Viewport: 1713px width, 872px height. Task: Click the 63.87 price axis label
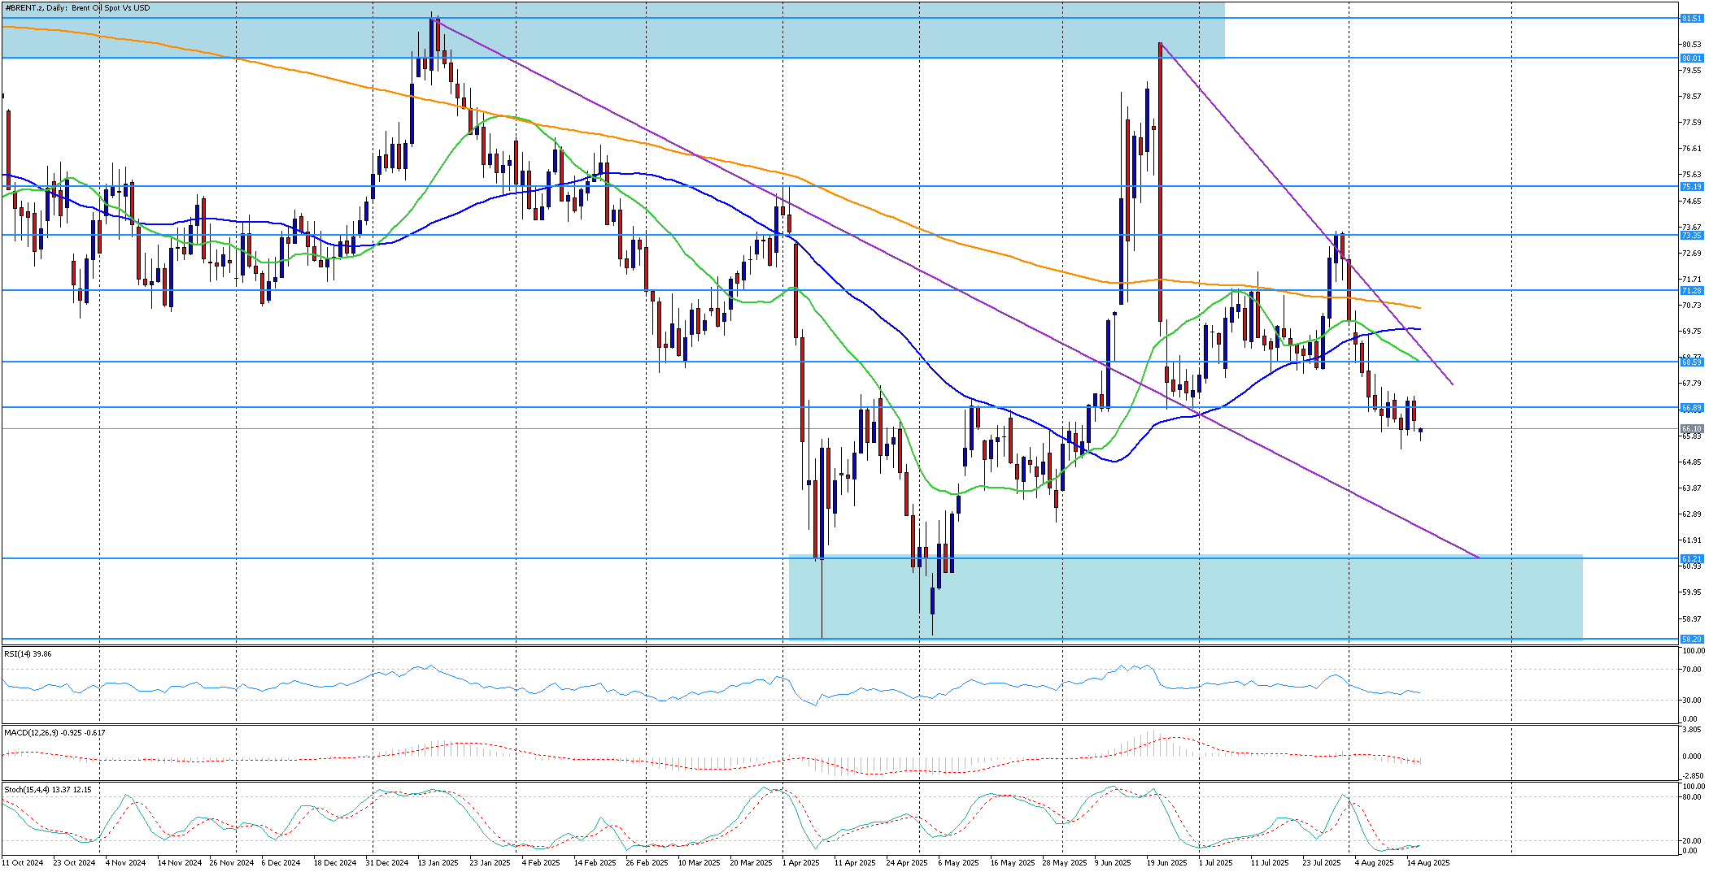pos(1691,488)
